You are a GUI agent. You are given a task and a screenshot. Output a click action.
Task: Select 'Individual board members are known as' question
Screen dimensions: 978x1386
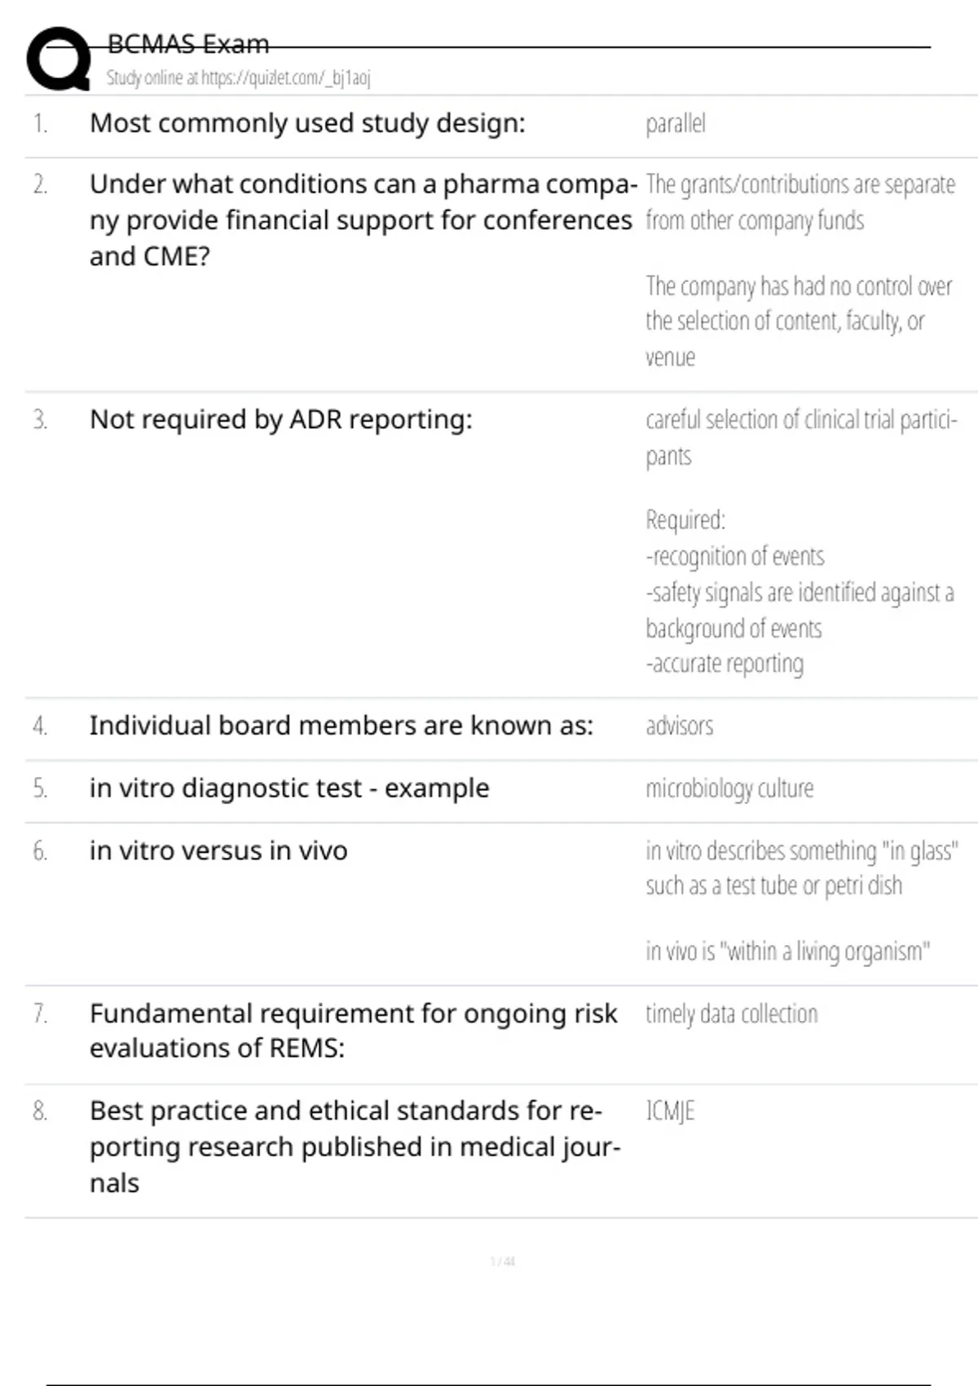click(x=341, y=726)
